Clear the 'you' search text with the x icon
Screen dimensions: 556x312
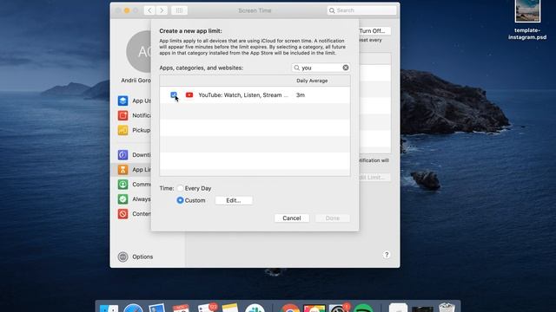click(x=346, y=68)
